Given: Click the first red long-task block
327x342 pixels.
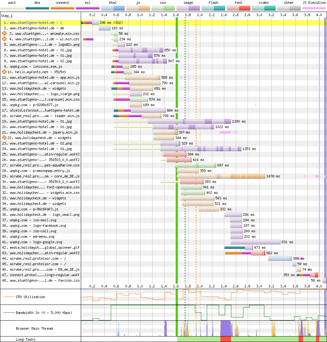Looking at the screenshot, I should [226, 339].
